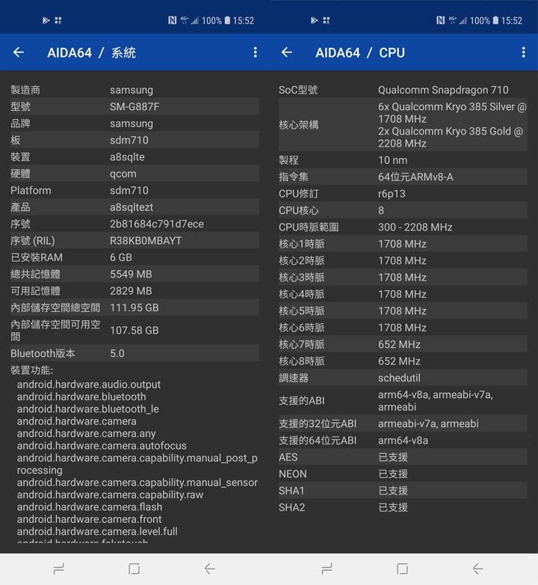Open overflow menu on the 系統 screen
538x585 pixels.
tap(256, 52)
